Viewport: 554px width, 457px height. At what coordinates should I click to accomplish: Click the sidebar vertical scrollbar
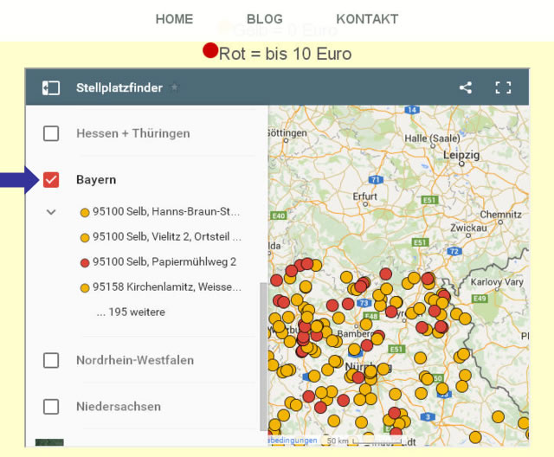[263, 357]
